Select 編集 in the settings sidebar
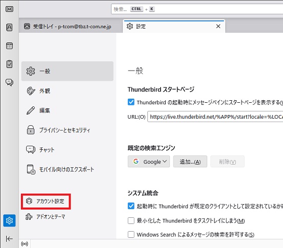Viewport: 283px width, 248px height. 68,110
